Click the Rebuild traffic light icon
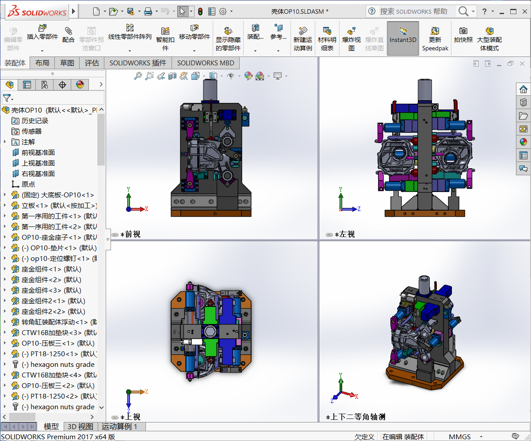The height and width of the screenshot is (441, 531). coord(200,11)
